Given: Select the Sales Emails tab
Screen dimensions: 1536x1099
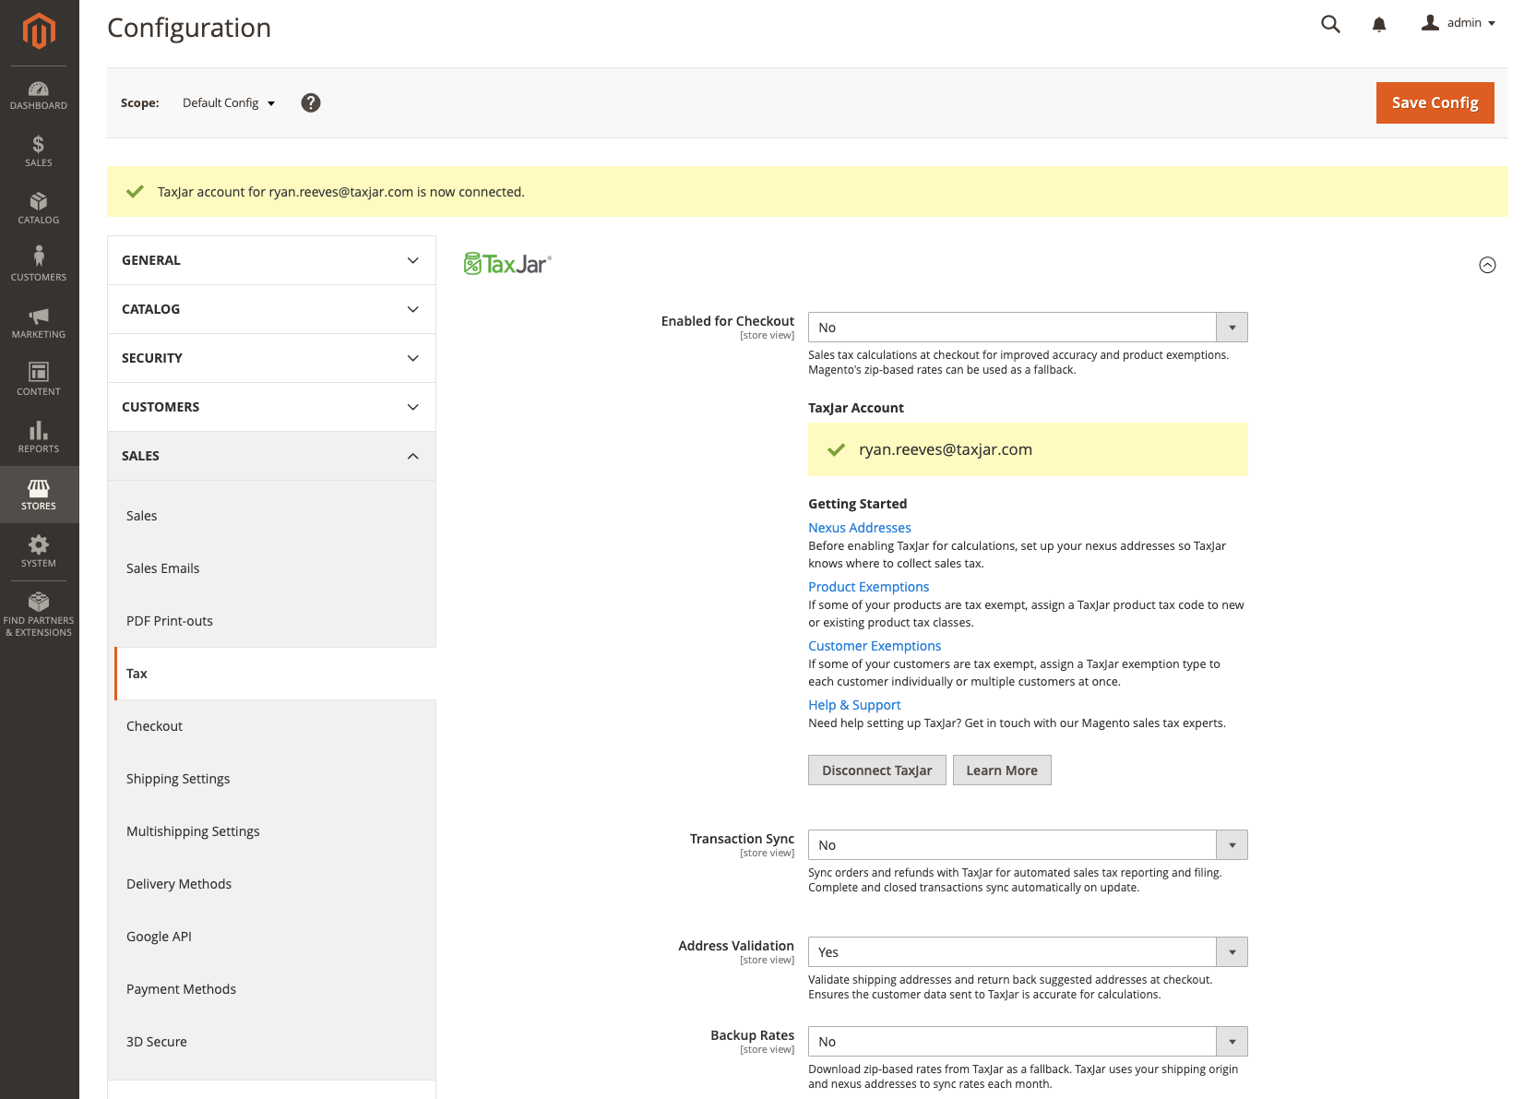Looking at the screenshot, I should point(275,568).
